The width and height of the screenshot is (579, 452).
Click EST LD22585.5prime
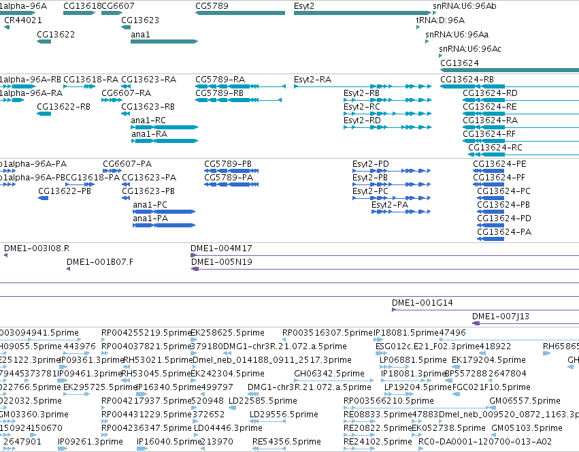232,408
